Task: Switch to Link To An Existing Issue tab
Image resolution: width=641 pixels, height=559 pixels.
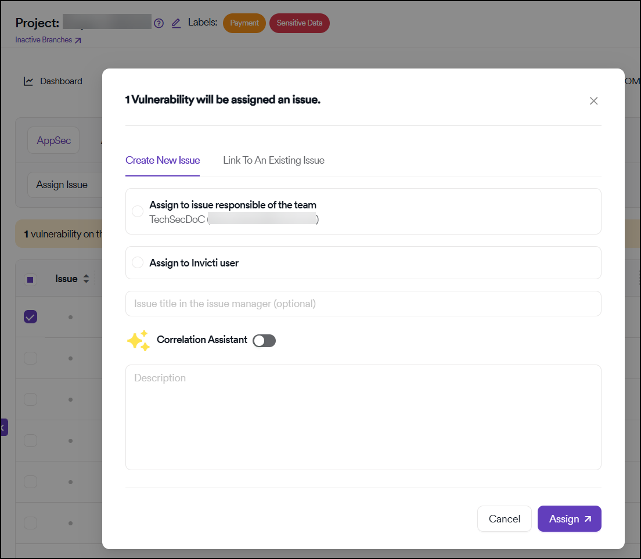Action: pyautogui.click(x=273, y=160)
